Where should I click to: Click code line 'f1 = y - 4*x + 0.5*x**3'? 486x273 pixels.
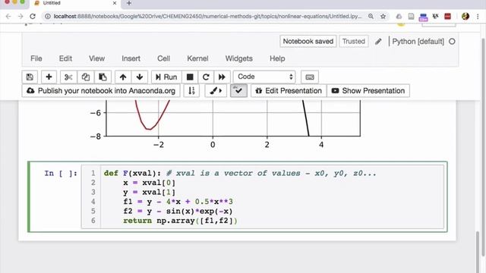(x=178, y=202)
